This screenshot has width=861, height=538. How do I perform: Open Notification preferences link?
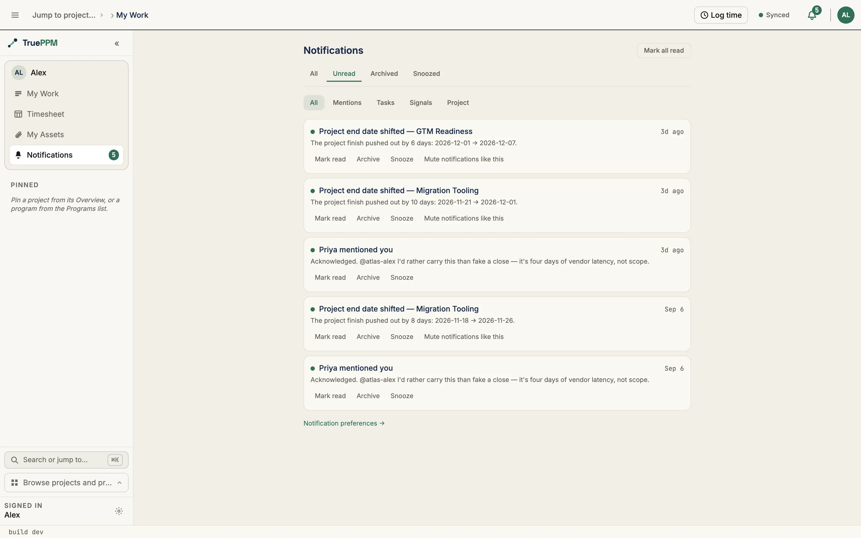[344, 423]
